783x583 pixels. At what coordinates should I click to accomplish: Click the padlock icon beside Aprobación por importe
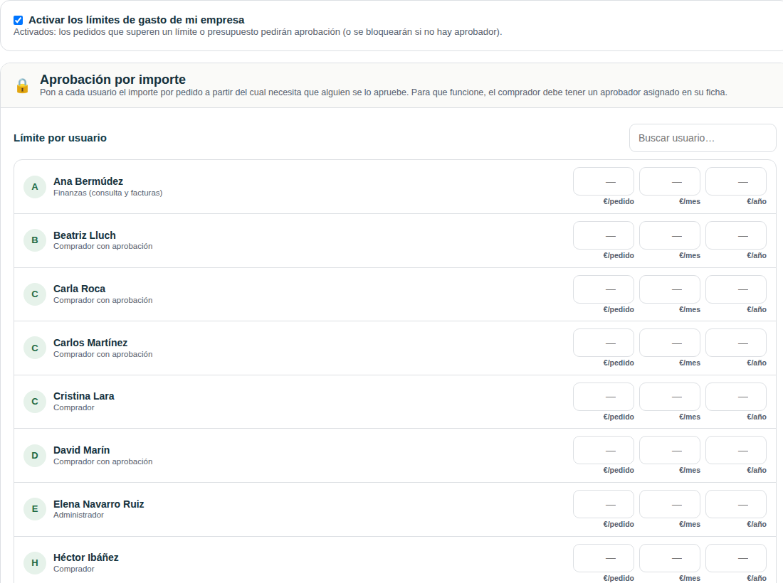23,86
